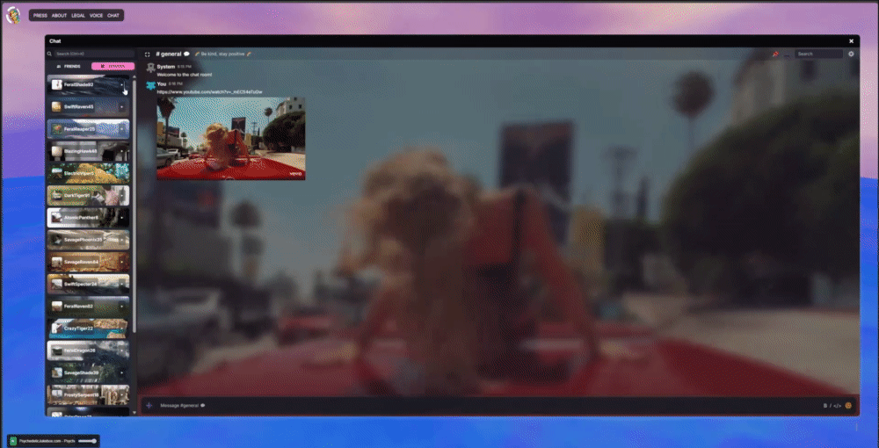Open the emoji picker in message bar
The height and width of the screenshot is (448, 879).
click(848, 406)
